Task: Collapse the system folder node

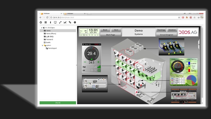Action: click(42, 45)
